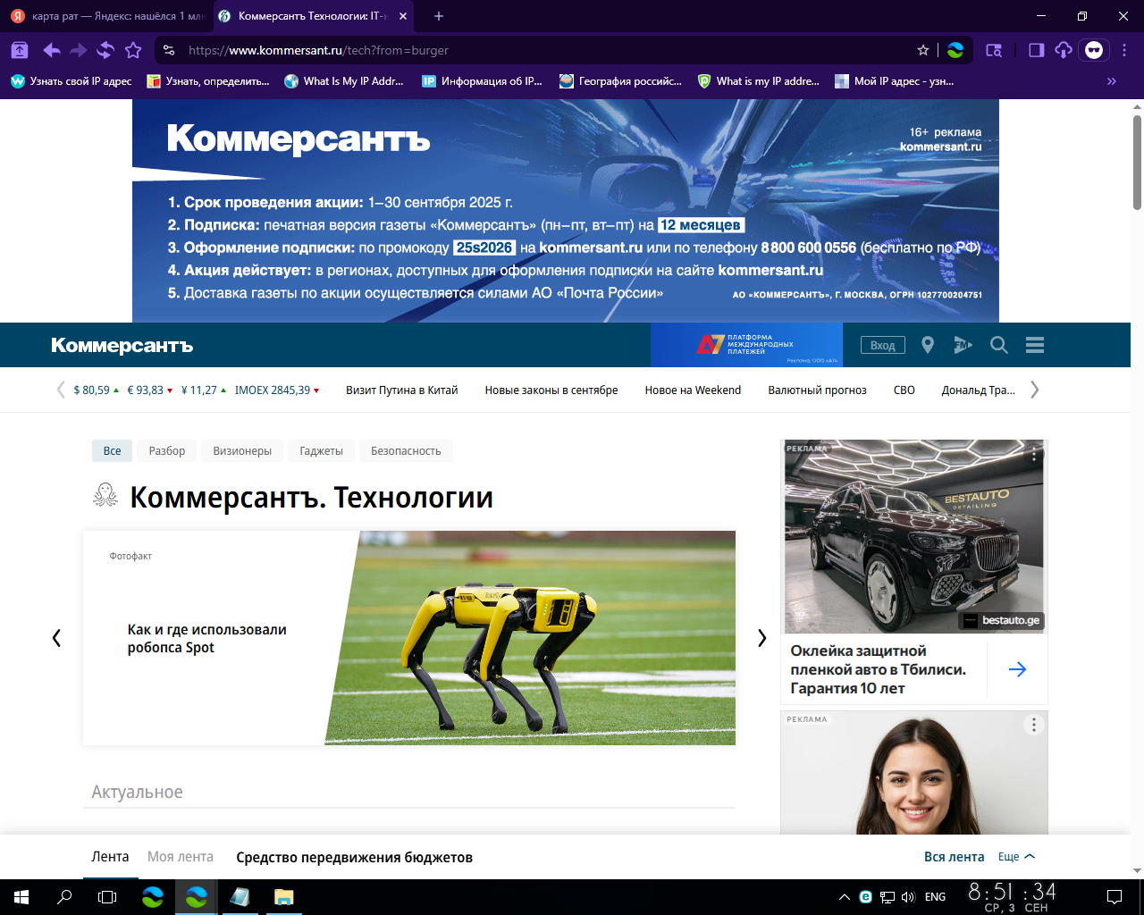Open a new browser tab
Viewport: 1144px width, 915px height.
[x=439, y=16]
